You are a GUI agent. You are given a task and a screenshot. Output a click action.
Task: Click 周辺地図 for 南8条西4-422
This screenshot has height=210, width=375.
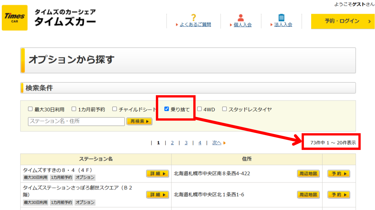pyautogui.click(x=308, y=174)
